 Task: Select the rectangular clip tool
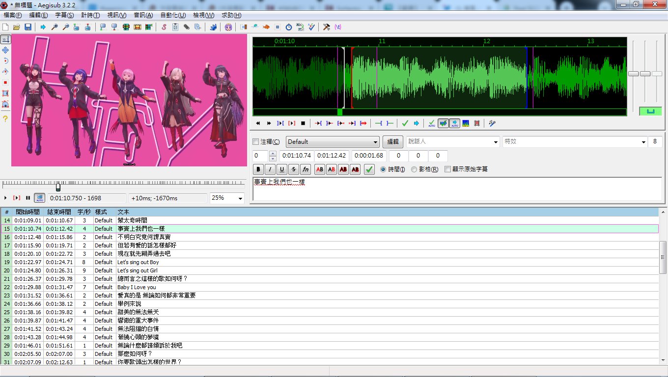click(5, 93)
